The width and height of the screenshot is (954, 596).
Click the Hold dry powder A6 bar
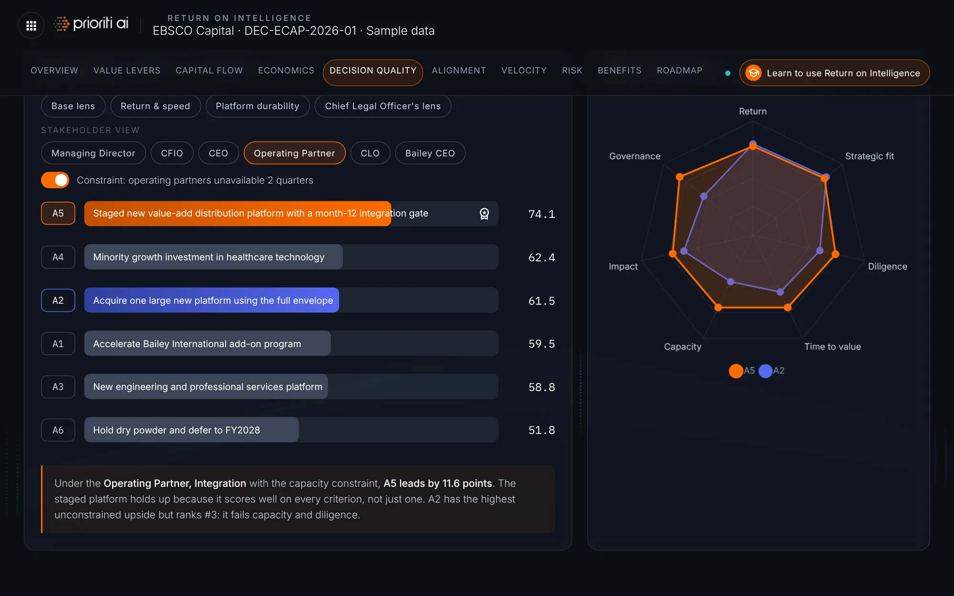click(291, 430)
